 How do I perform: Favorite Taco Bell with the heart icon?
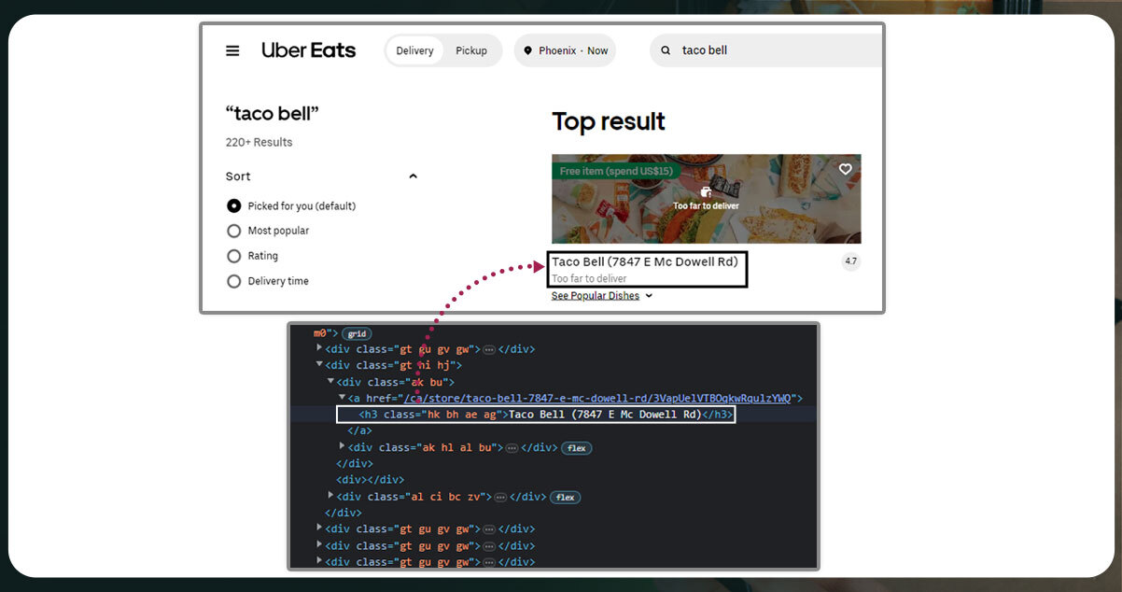846,169
